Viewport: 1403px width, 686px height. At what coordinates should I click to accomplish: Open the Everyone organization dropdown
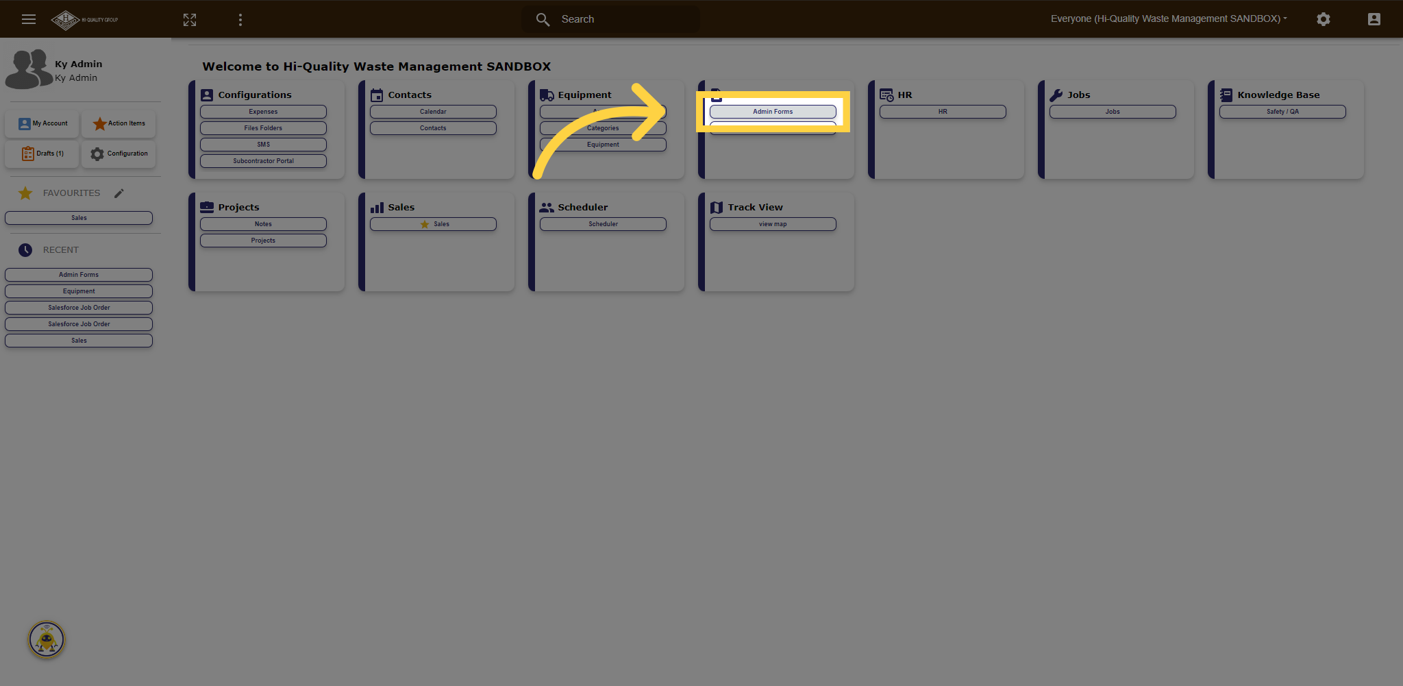(x=1168, y=19)
